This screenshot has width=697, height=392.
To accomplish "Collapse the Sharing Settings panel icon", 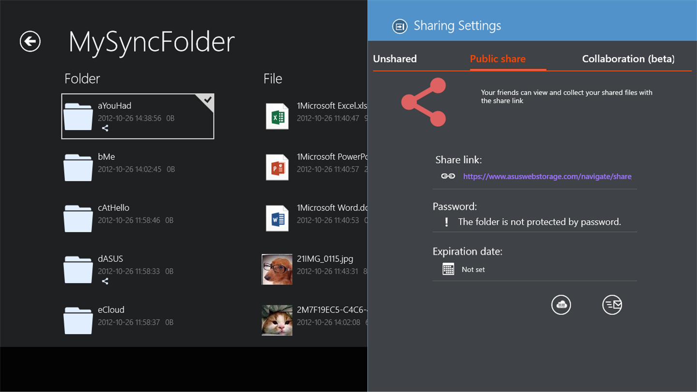I will [x=400, y=26].
